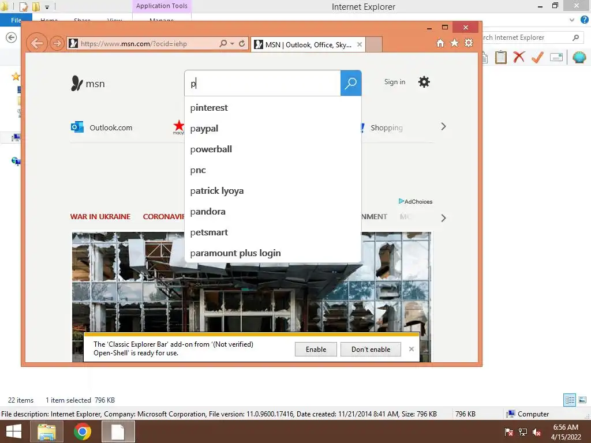Click the Don't enable button

[x=371, y=349]
